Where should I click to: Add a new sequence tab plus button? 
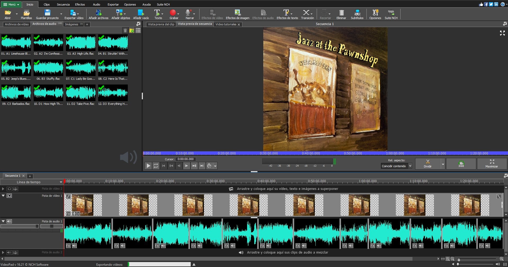coord(30,176)
